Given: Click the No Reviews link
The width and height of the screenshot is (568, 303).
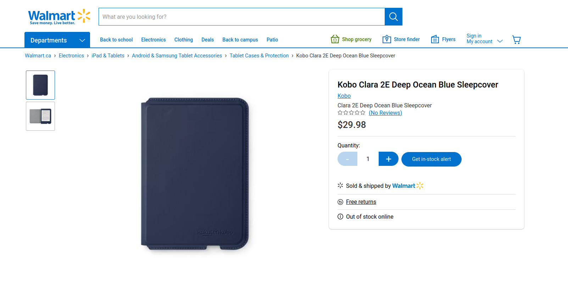Looking at the screenshot, I should pos(385,113).
